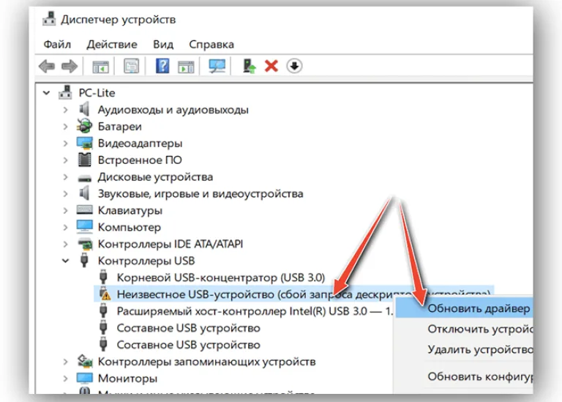
Task: Click the Компьютер monitor icon
Action: click(85, 227)
